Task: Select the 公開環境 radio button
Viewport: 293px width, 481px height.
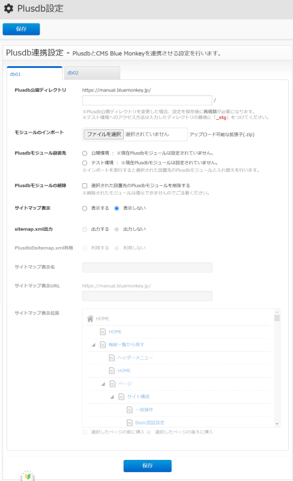Action: 85,153
